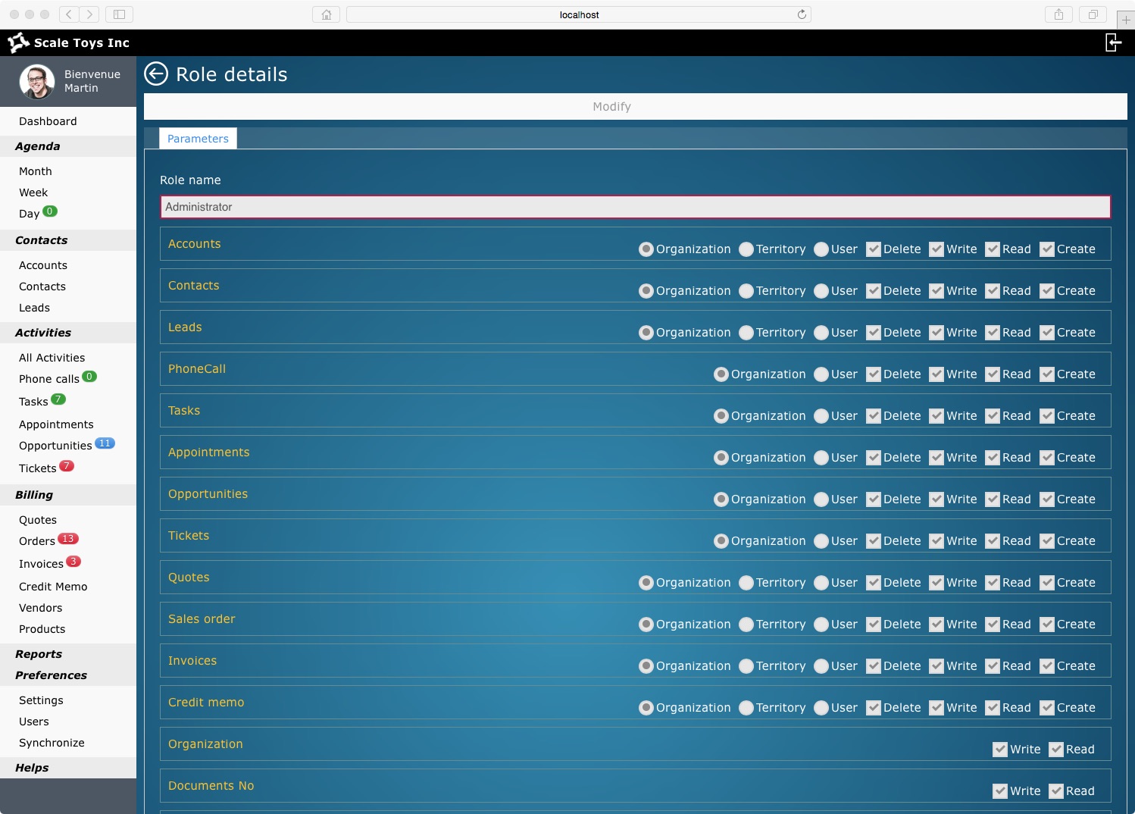Open Accounts in sidebar Contacts section

point(43,265)
